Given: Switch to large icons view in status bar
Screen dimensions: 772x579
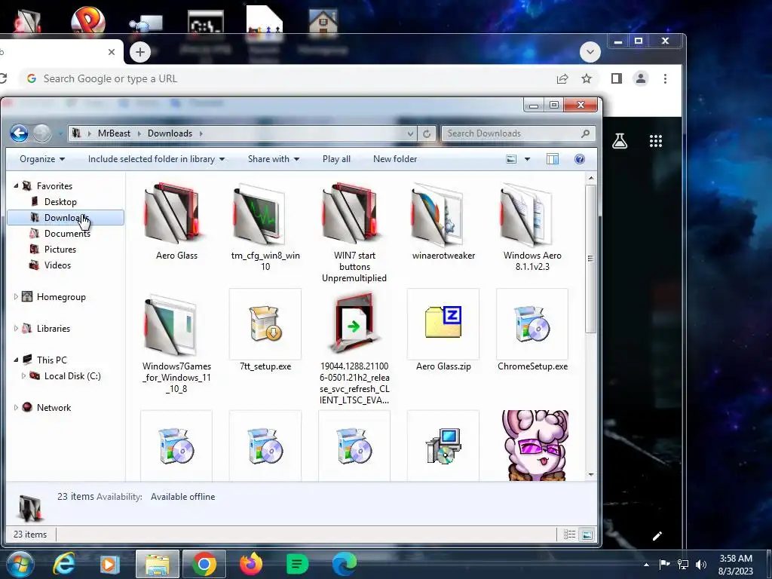Looking at the screenshot, I should (587, 535).
